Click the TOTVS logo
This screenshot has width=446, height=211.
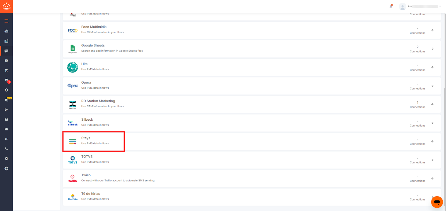tap(73, 160)
